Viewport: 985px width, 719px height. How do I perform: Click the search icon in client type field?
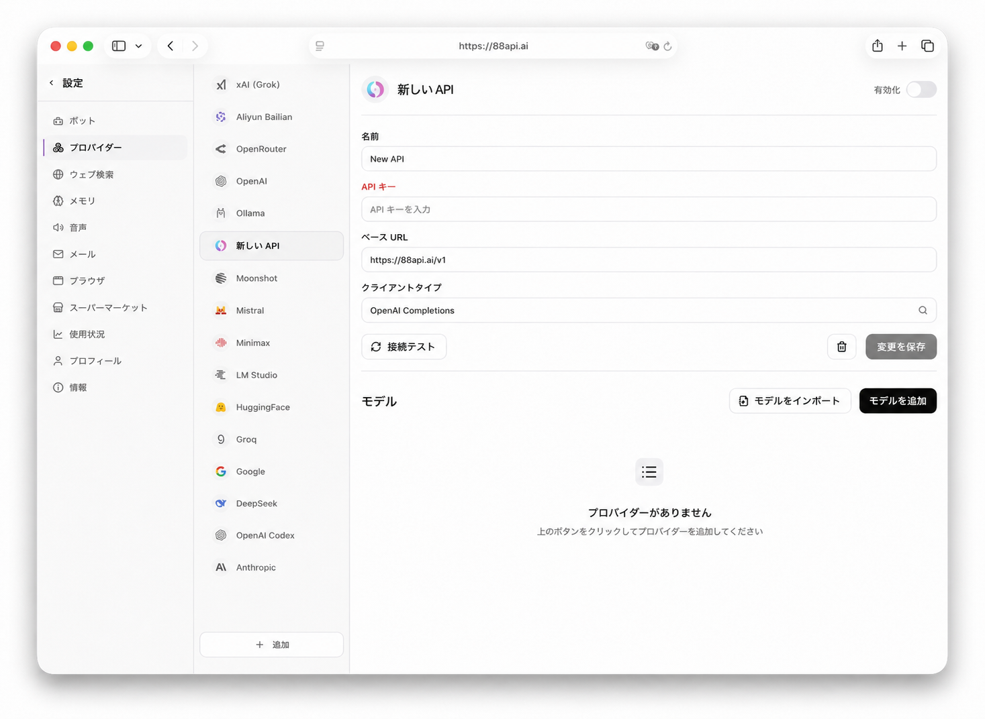click(923, 311)
